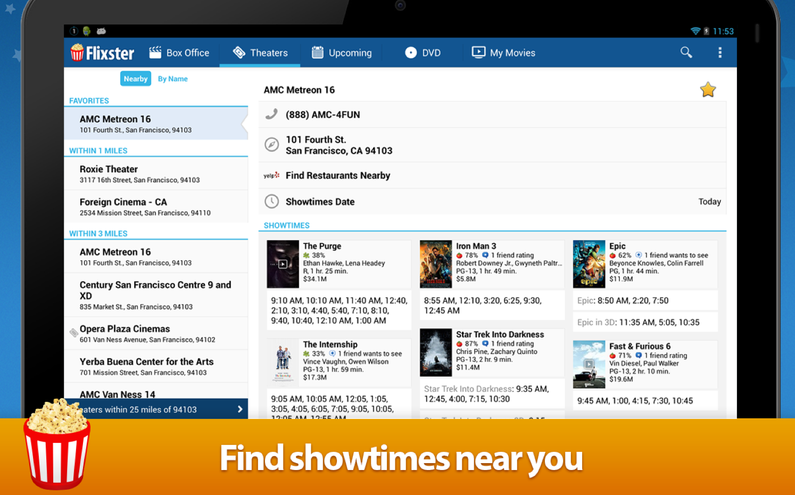Open Roxie Theater listing

(x=156, y=174)
